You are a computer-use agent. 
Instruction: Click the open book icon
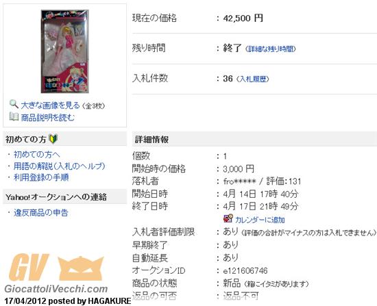tap(14, 117)
